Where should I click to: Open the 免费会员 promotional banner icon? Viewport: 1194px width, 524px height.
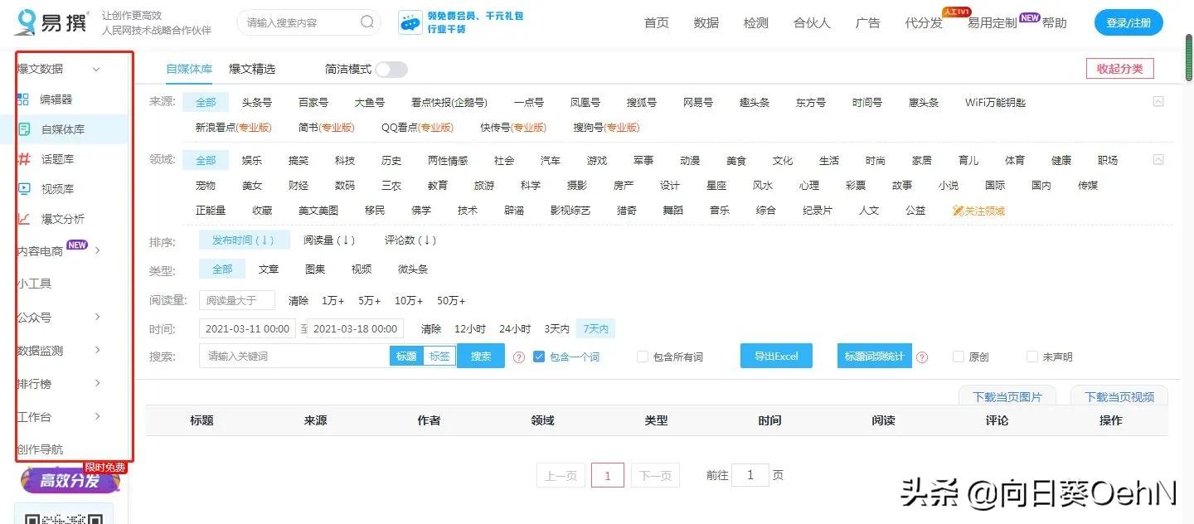coord(409,22)
